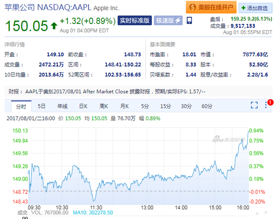
Task: Click the 148.72 price axis label
Action: pos(20,192)
